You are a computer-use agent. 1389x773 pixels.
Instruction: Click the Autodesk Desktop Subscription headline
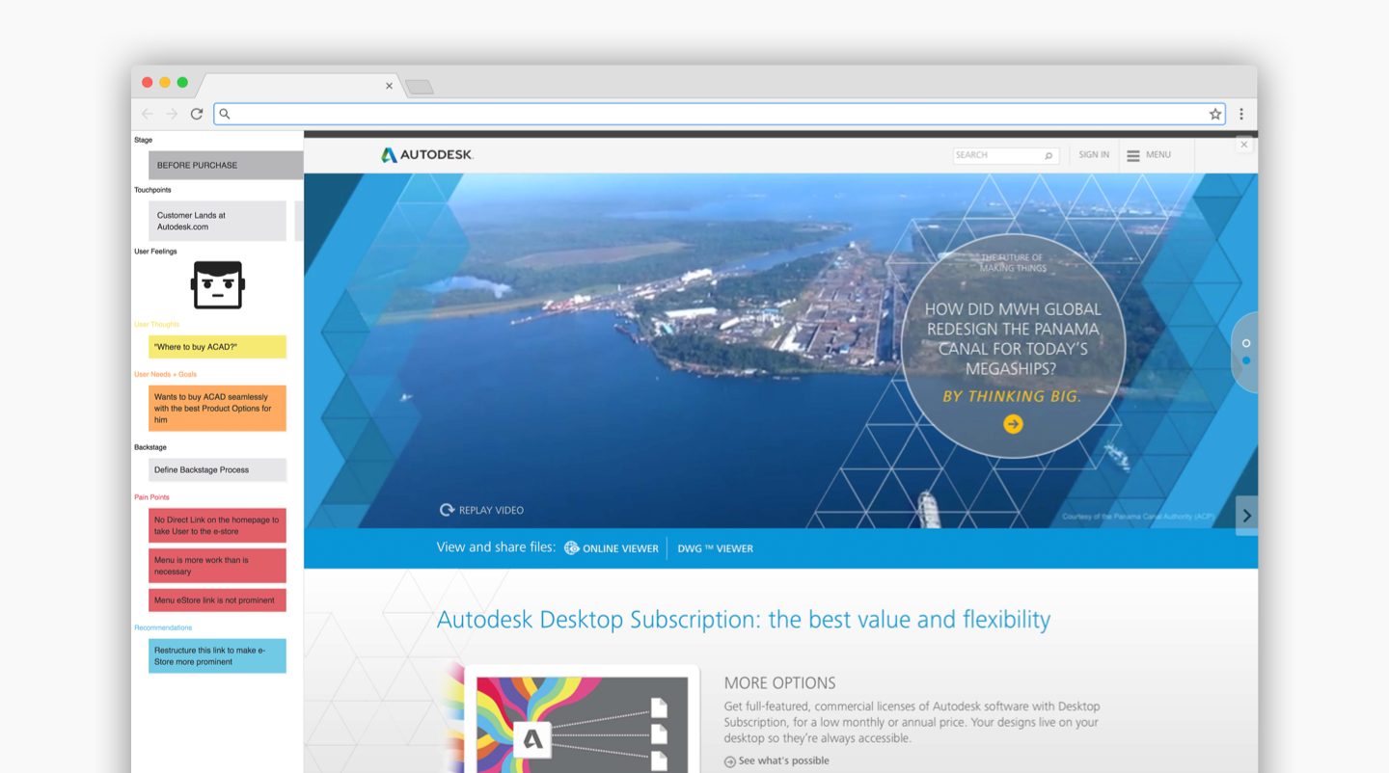[744, 620]
